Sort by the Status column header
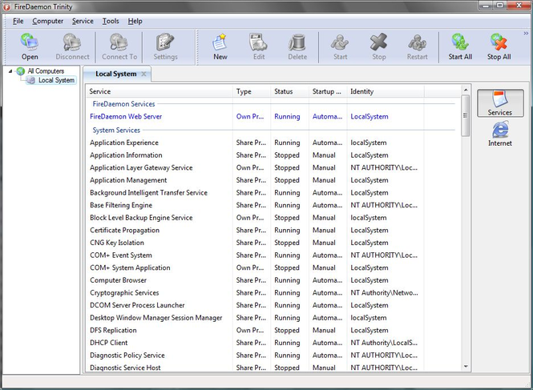 click(289, 91)
